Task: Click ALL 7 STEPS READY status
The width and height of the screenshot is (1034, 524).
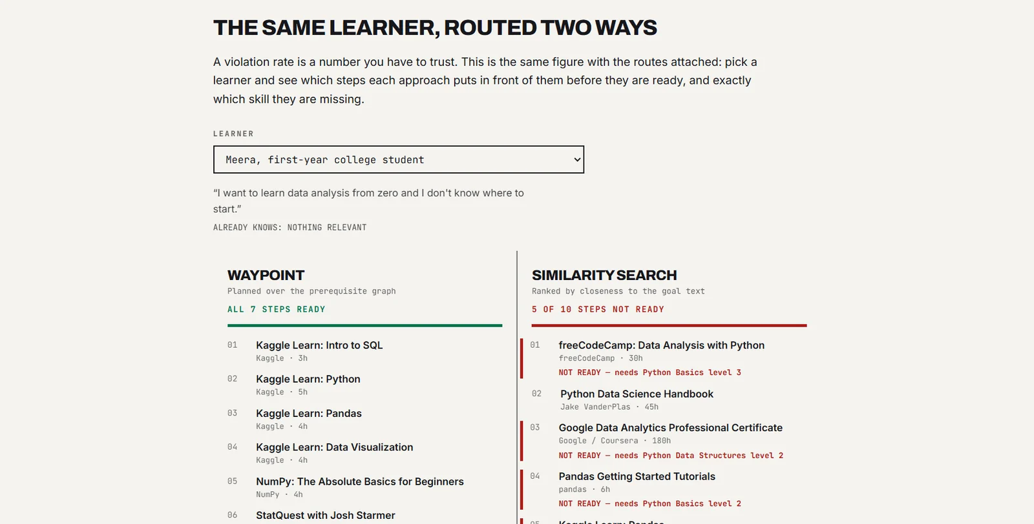Action: pyautogui.click(x=276, y=309)
